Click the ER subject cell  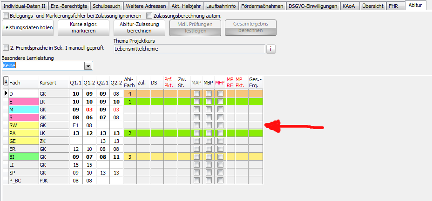pos(24,149)
